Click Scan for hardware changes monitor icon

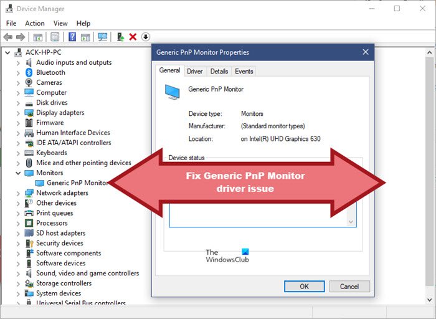103,37
